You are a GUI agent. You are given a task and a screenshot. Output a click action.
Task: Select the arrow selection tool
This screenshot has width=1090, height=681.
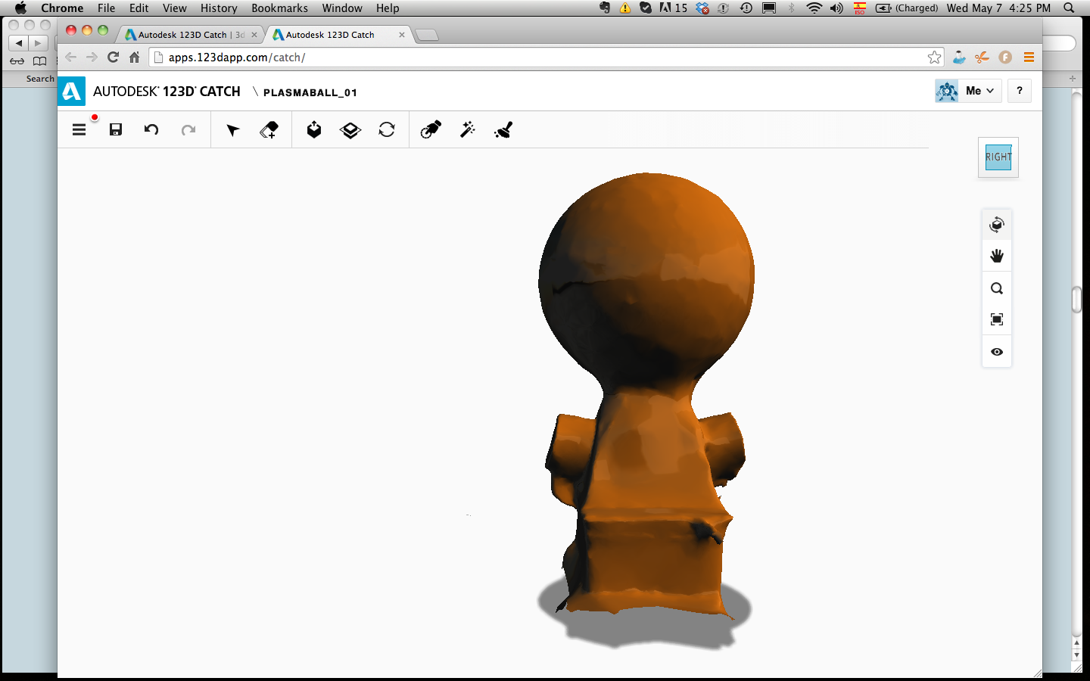[x=233, y=130]
